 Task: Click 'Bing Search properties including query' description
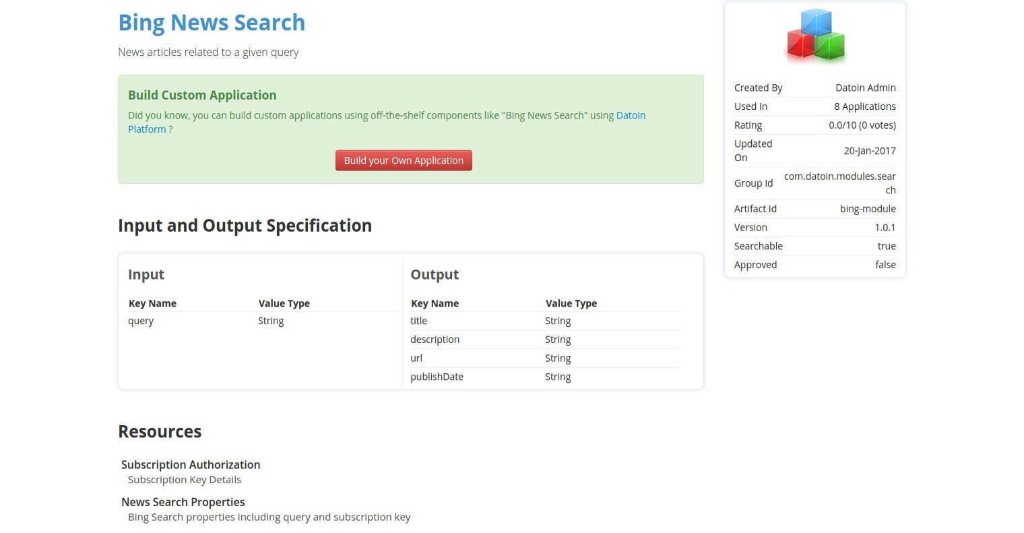(x=269, y=517)
